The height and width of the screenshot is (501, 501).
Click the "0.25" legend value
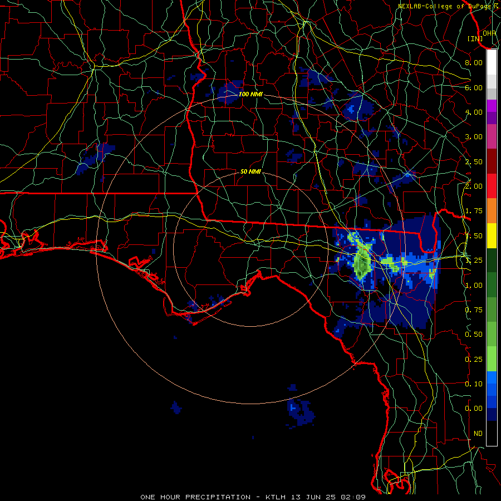474,360
